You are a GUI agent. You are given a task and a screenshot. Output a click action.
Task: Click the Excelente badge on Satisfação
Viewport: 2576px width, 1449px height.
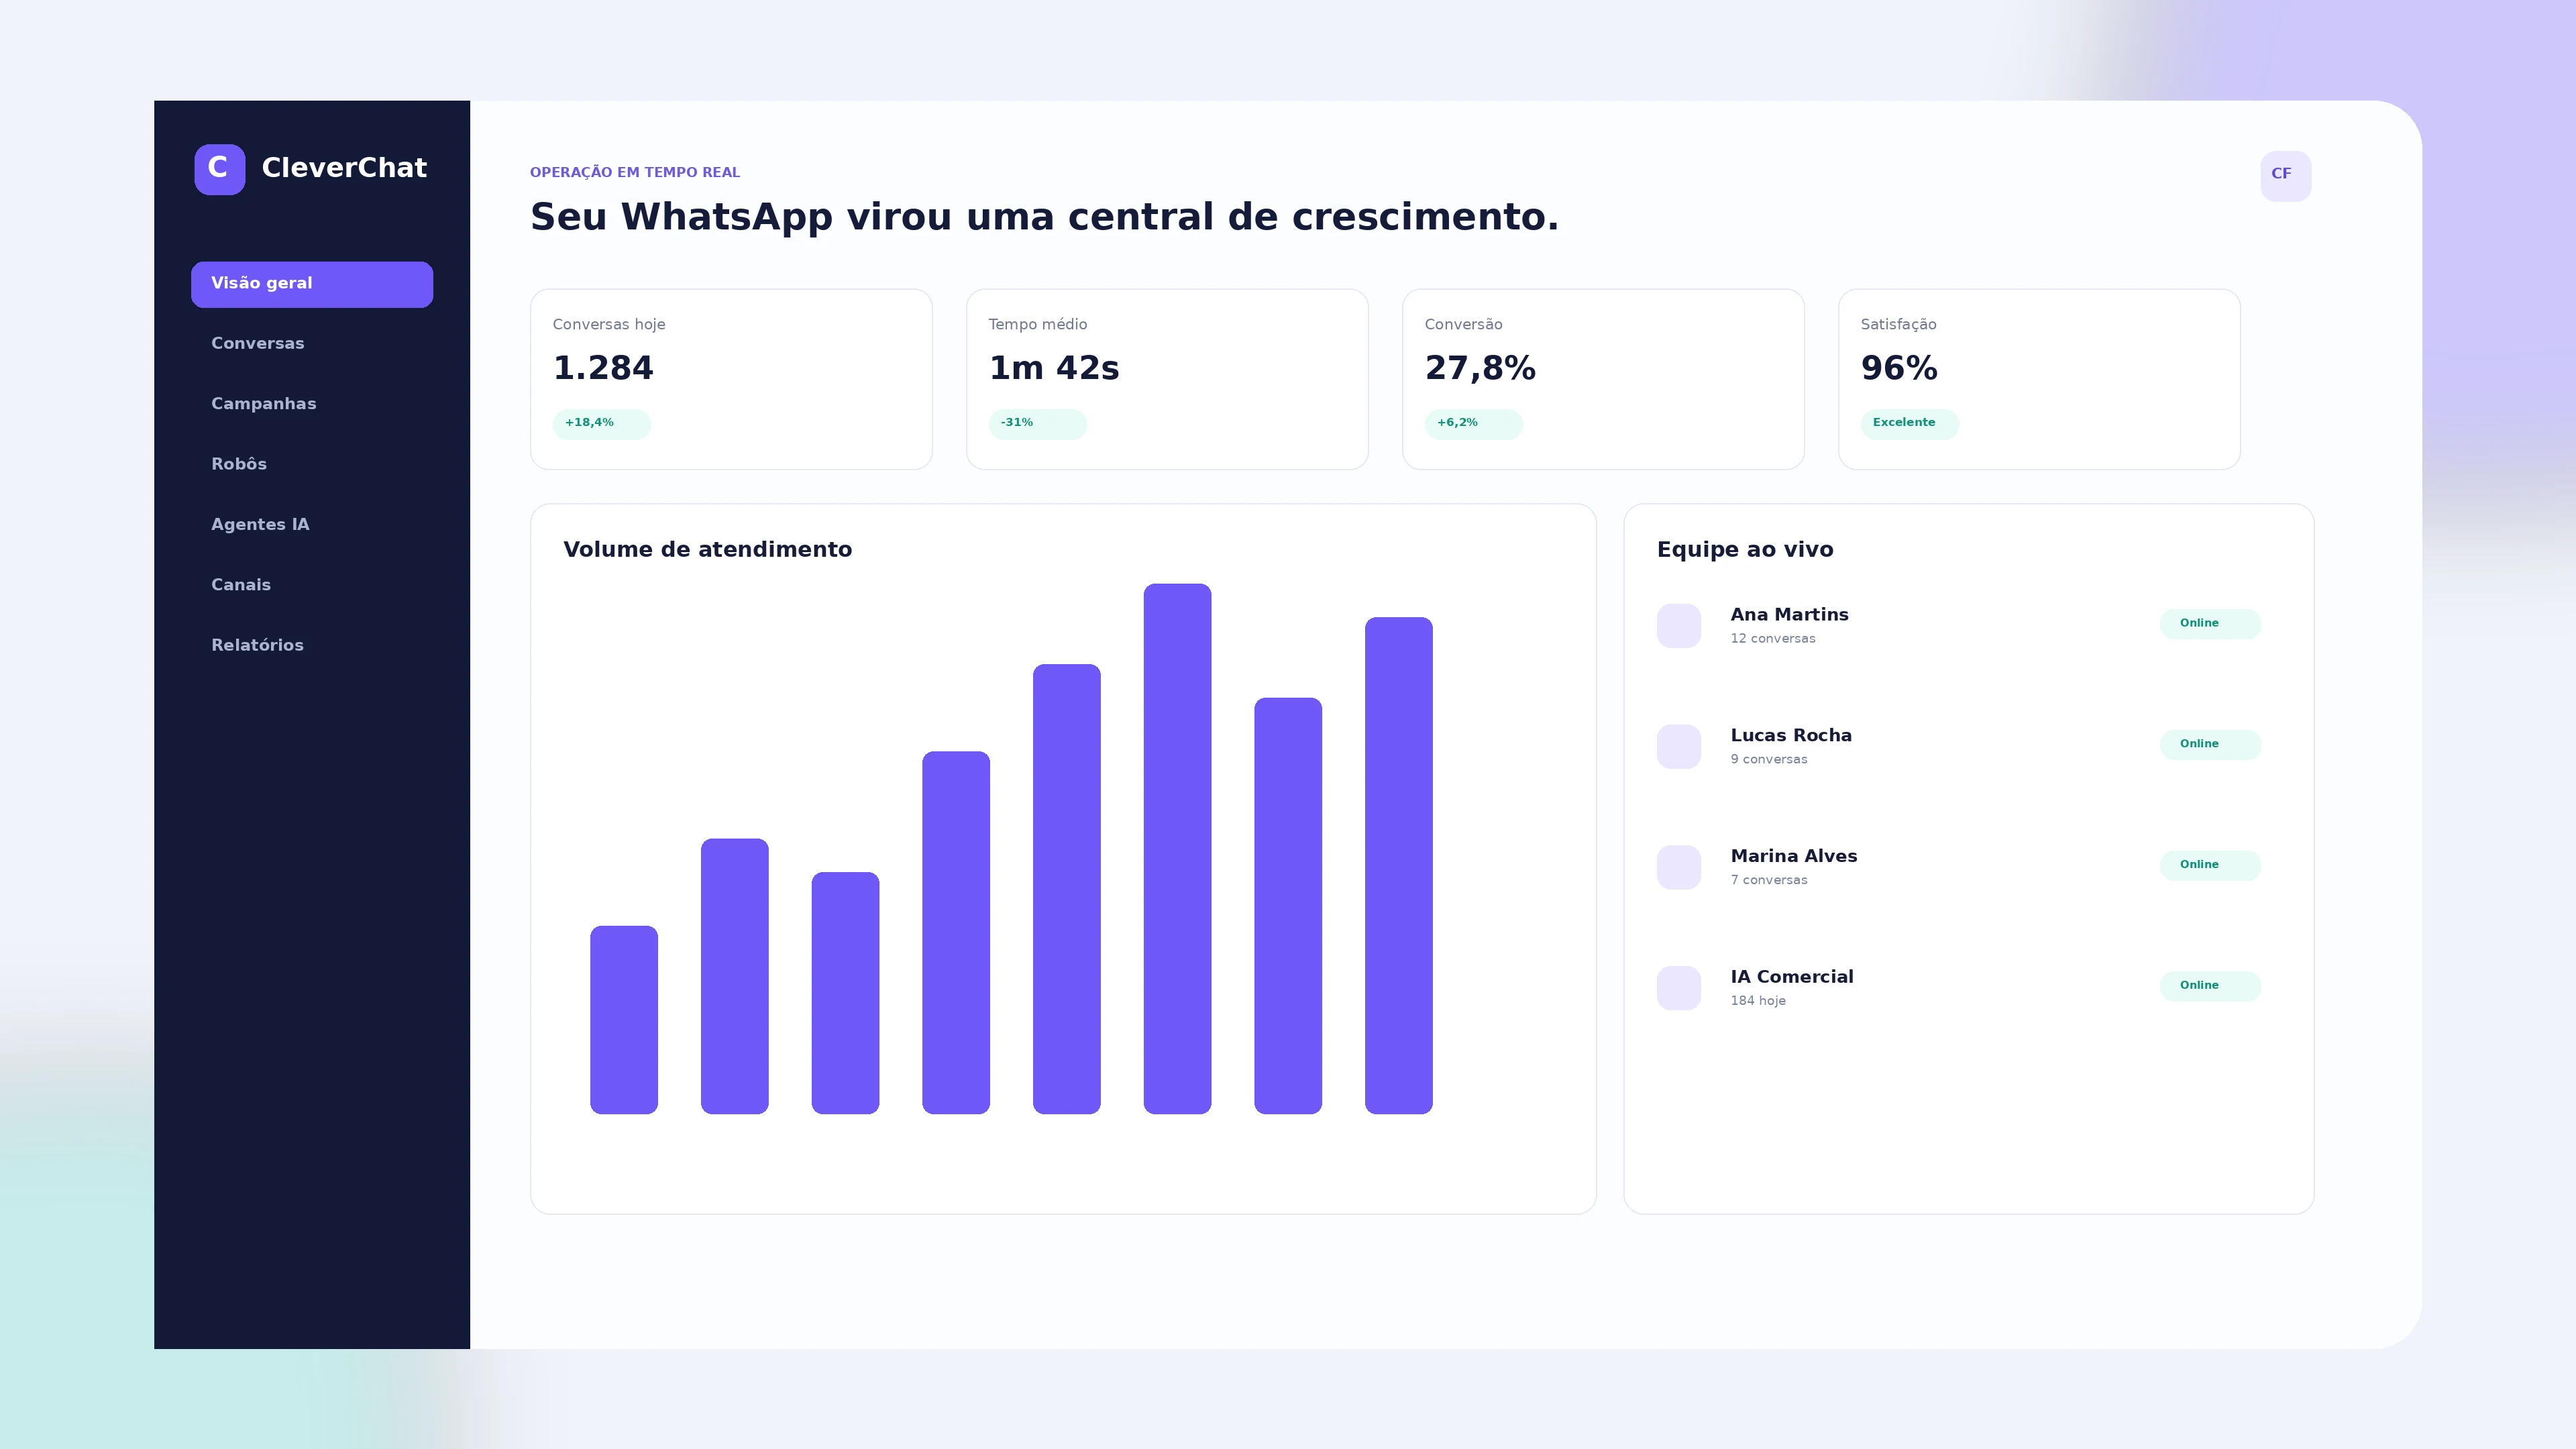tap(1909, 424)
